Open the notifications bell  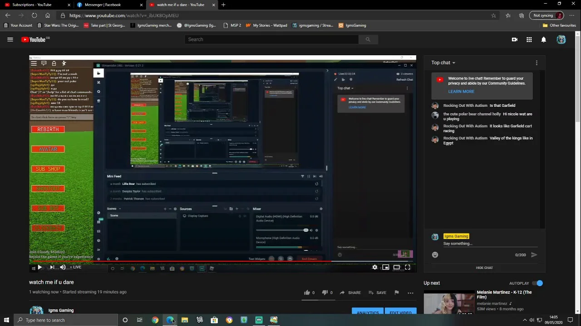coord(543,39)
